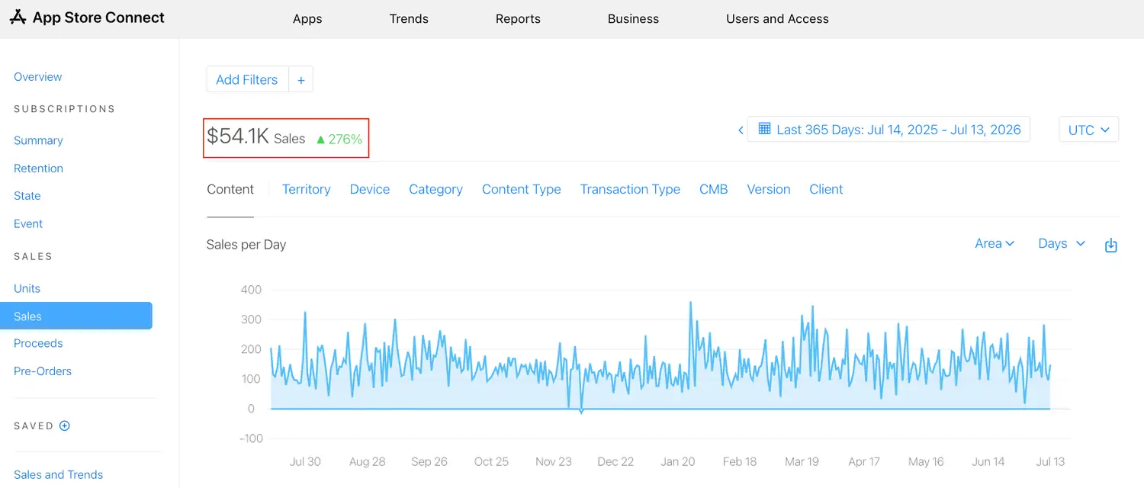Switch to the Category tab
This screenshot has width=1144, height=488.
tap(435, 190)
